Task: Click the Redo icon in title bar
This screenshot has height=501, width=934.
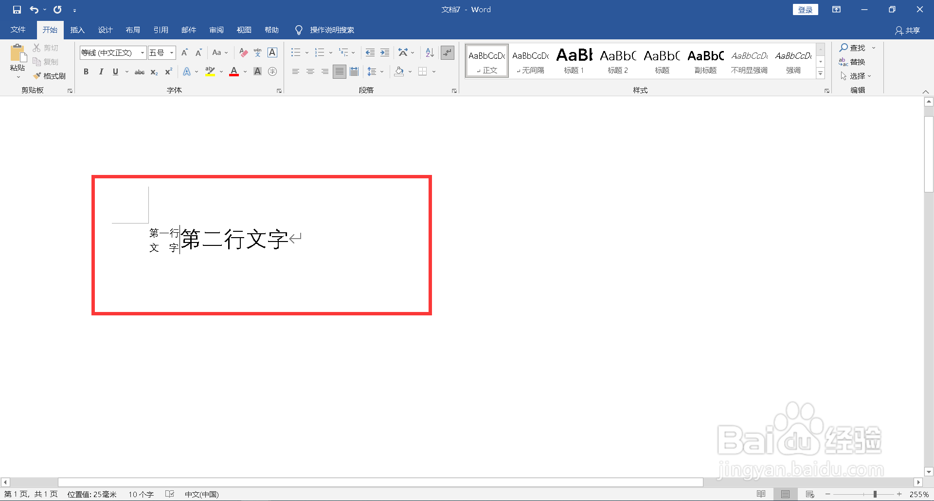Action: (57, 10)
